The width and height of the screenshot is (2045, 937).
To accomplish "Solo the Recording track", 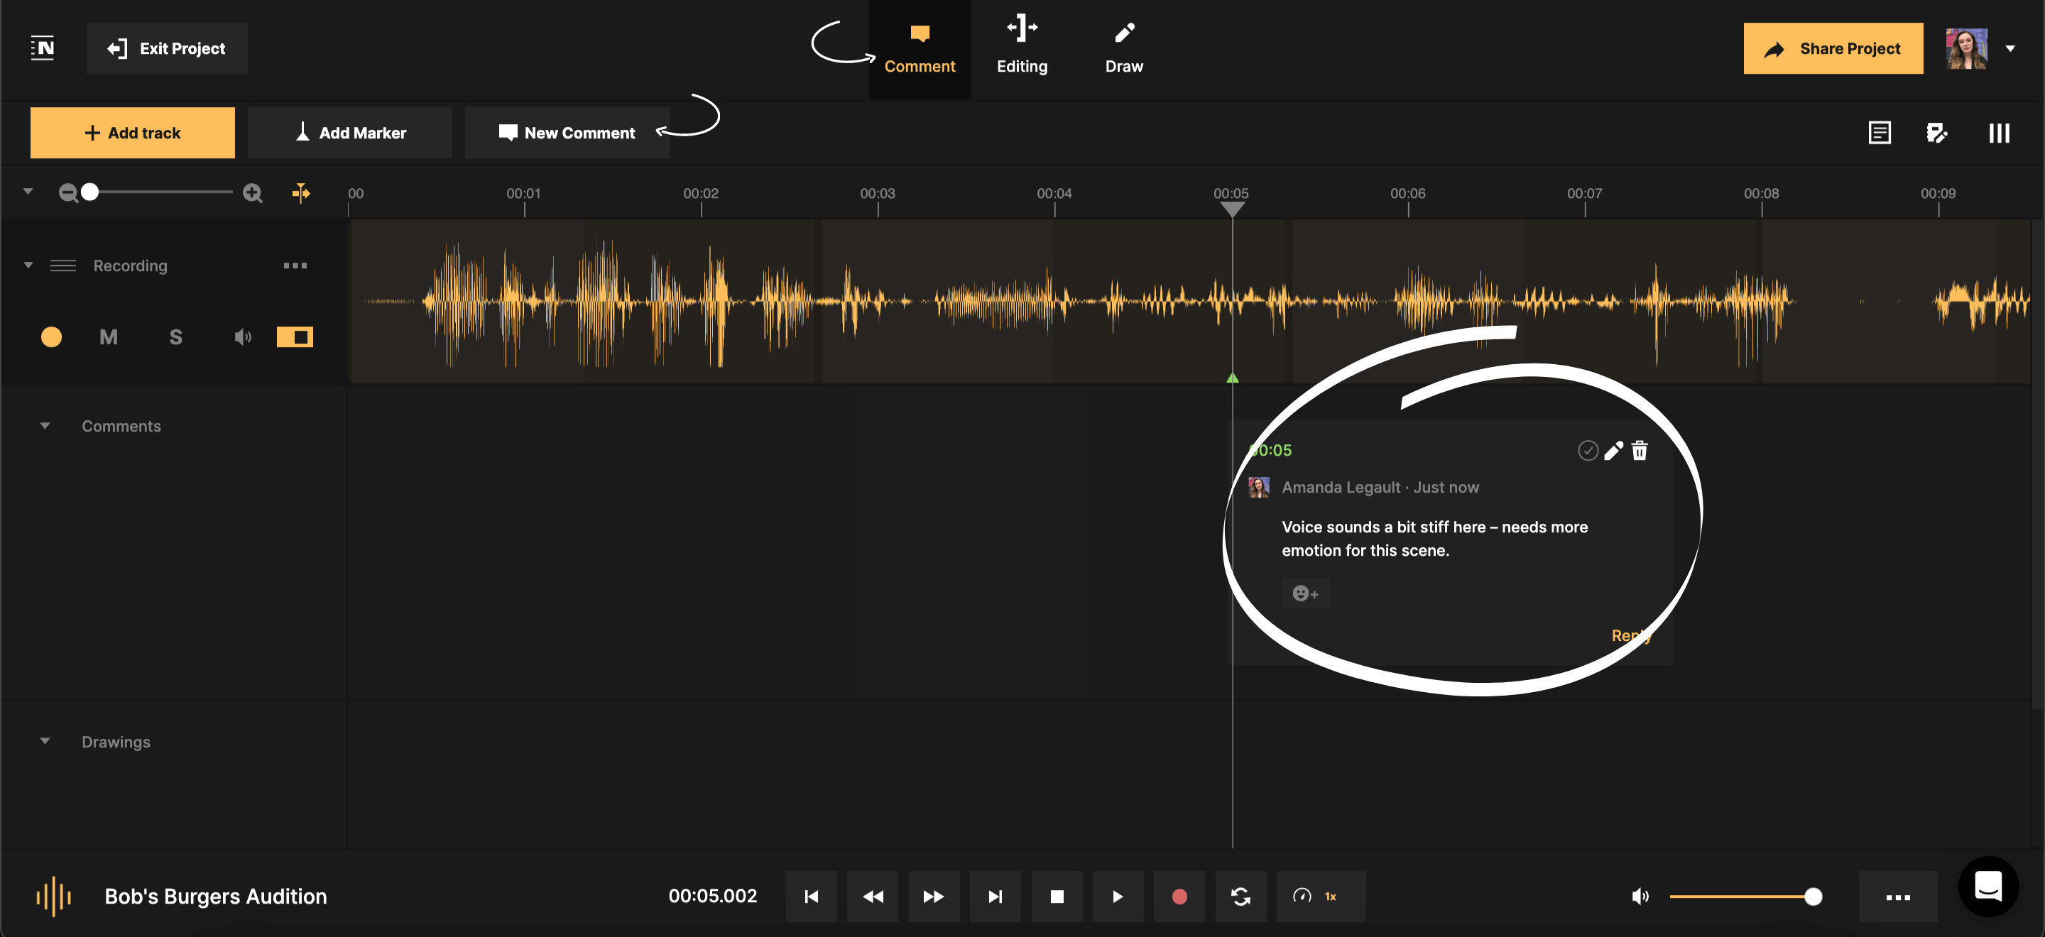I will (175, 336).
